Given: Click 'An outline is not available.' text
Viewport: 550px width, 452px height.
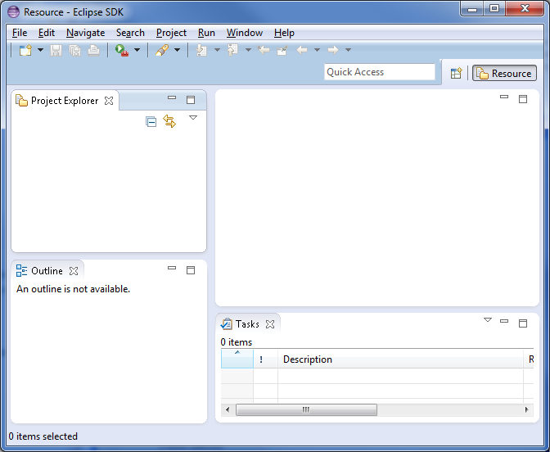Looking at the screenshot, I should point(74,289).
